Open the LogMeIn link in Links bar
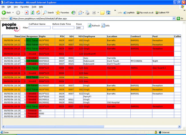Screen dimensions: 186x135 pyautogui.click(x=129, y=13)
